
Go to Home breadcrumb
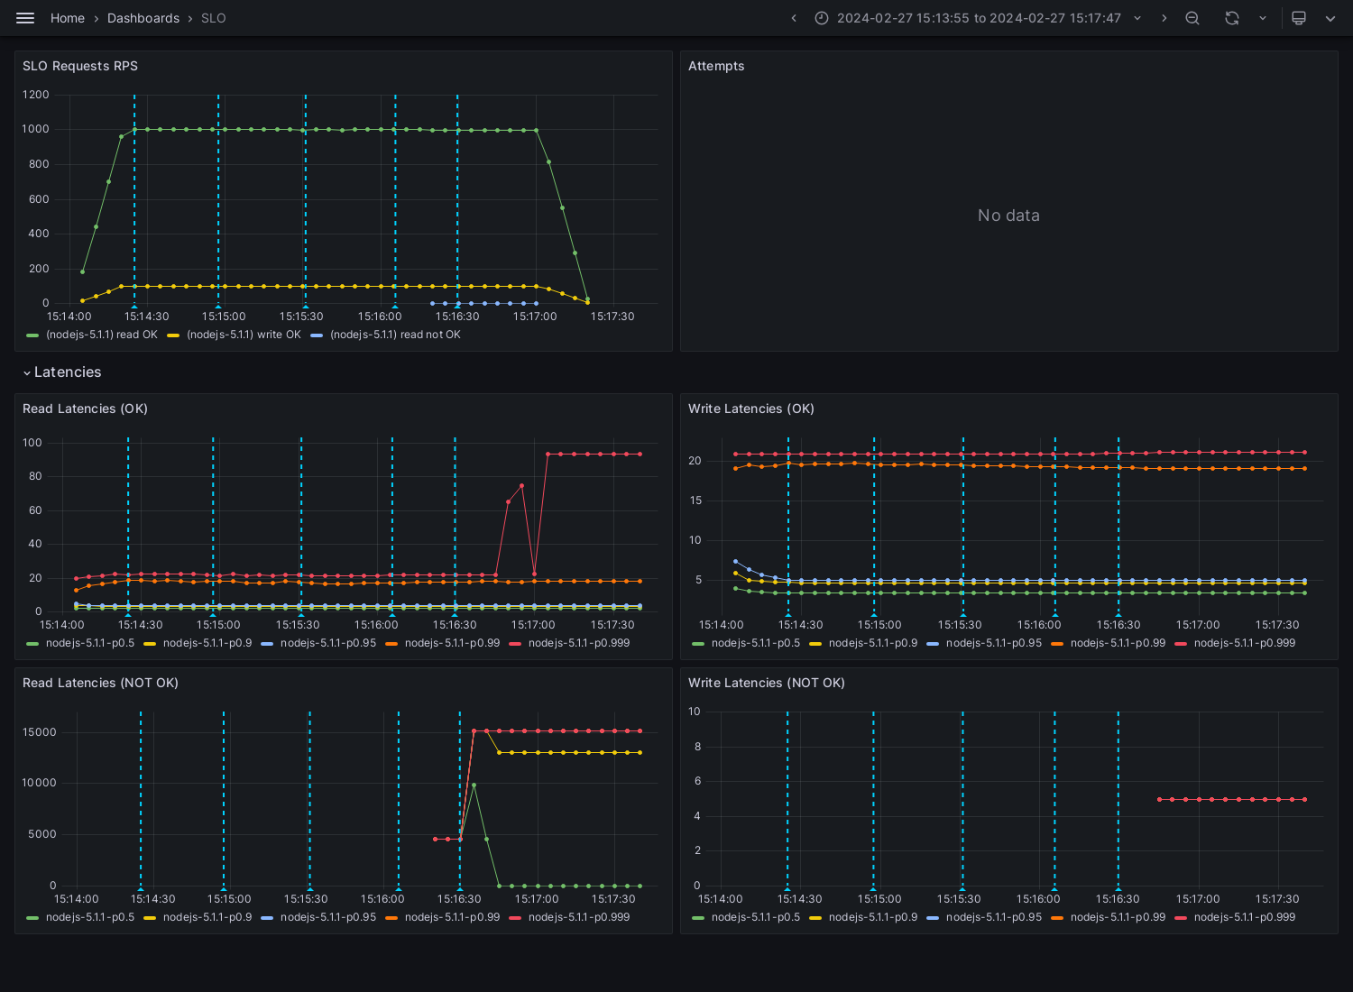[68, 18]
